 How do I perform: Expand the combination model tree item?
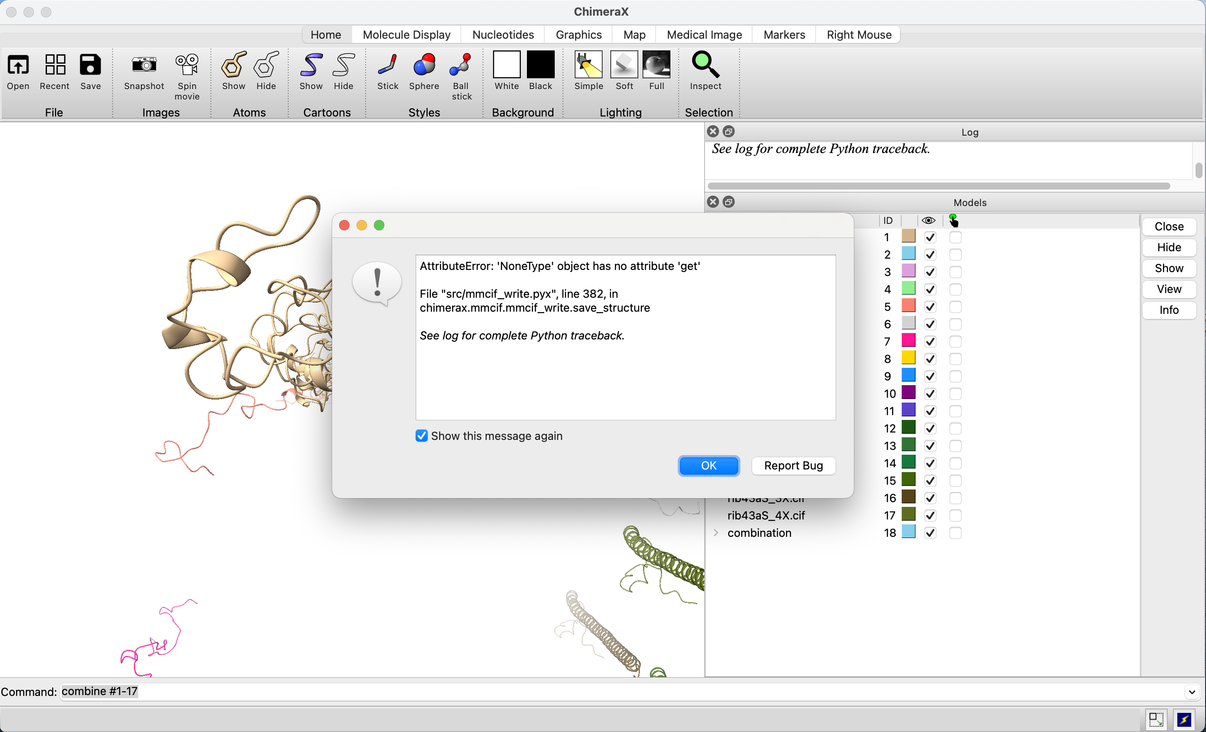(x=716, y=533)
